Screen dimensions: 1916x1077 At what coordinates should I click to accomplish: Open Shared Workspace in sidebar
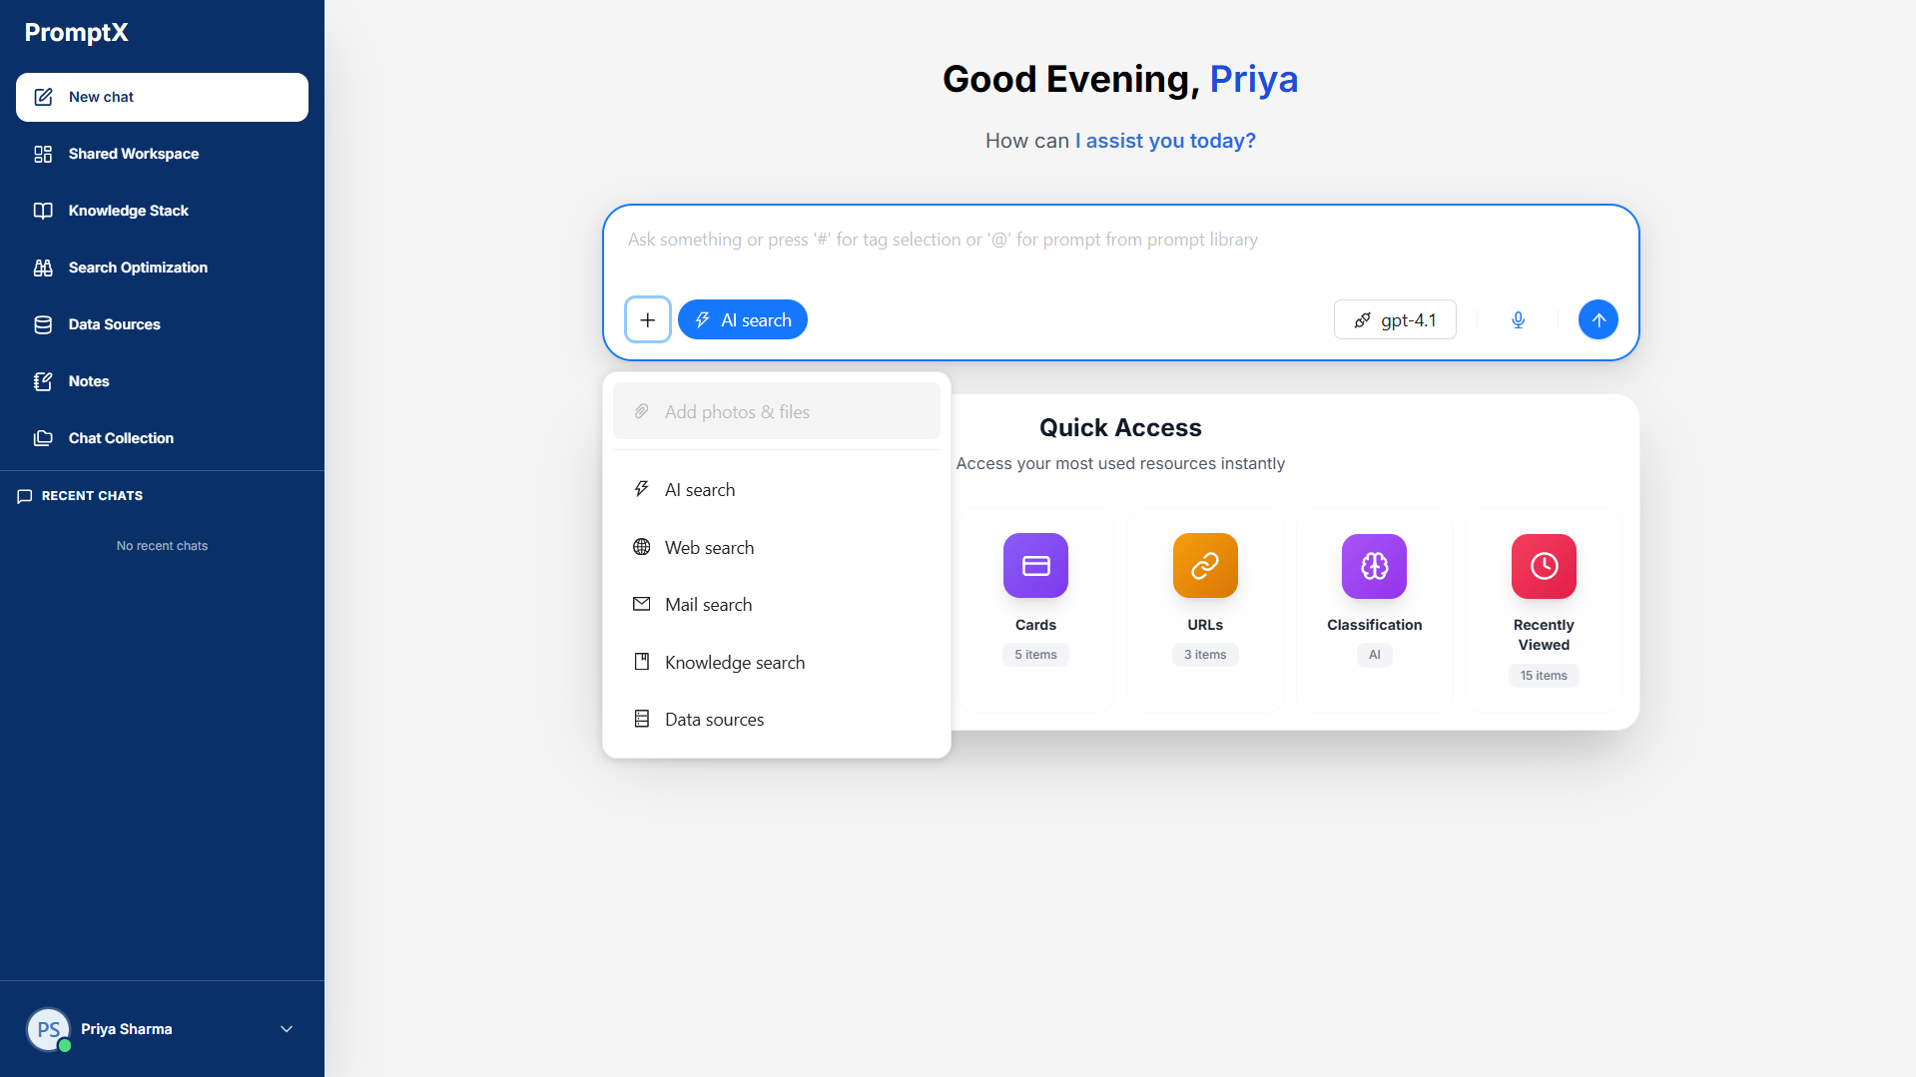tap(133, 154)
